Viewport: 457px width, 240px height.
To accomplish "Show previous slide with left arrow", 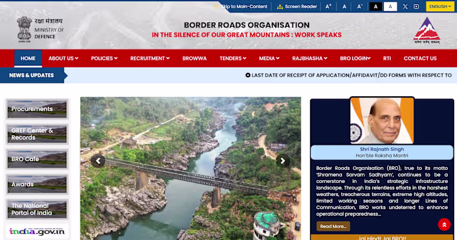I will pyautogui.click(x=98, y=161).
